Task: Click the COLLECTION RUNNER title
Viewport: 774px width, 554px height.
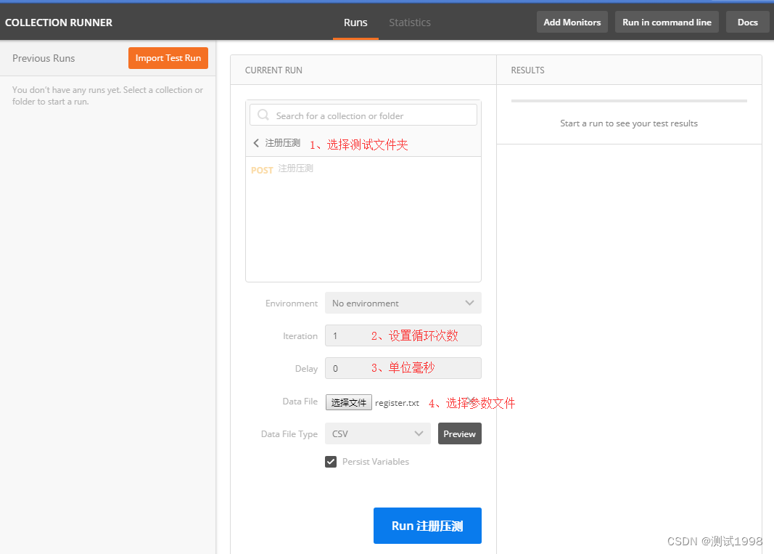Action: pyautogui.click(x=59, y=23)
